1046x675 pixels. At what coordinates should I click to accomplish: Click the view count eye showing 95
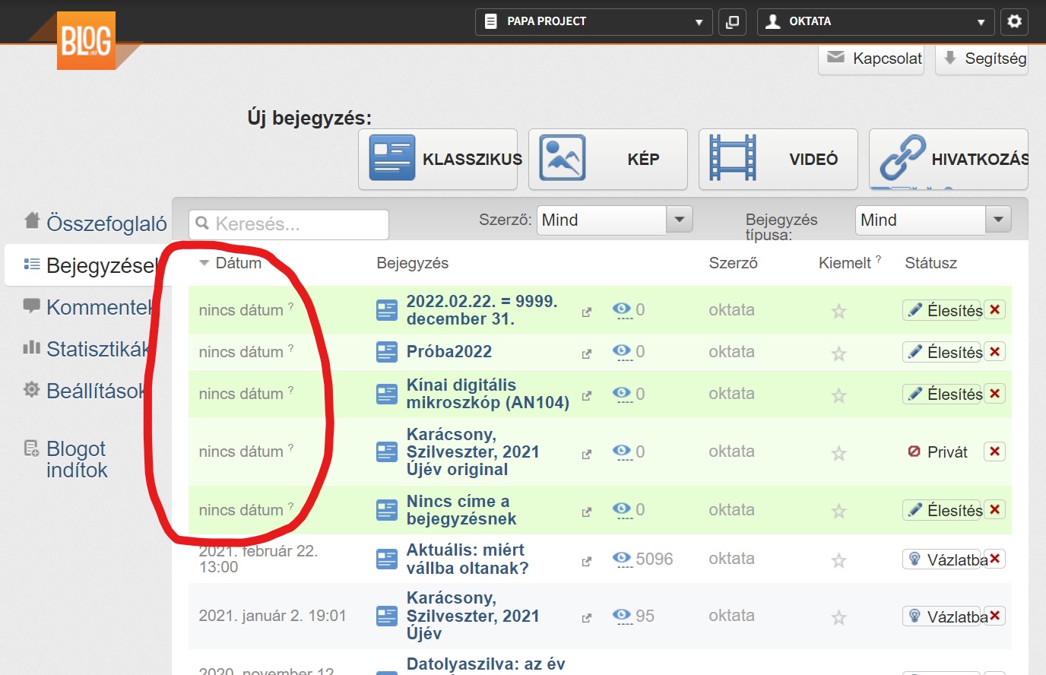(623, 616)
